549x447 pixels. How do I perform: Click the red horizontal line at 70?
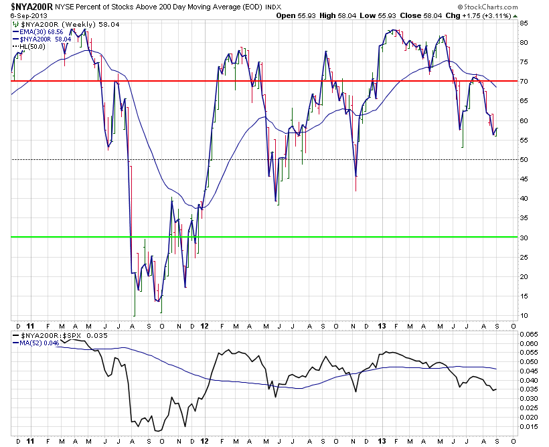point(264,81)
